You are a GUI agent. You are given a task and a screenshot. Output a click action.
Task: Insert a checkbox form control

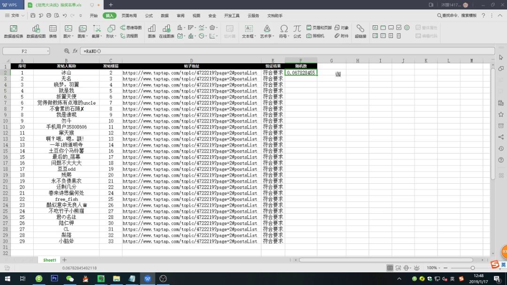point(399,28)
